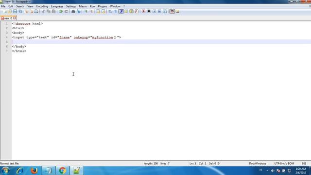The height and width of the screenshot is (175, 311).
Task: Open the View menu
Action: [x=30, y=6]
